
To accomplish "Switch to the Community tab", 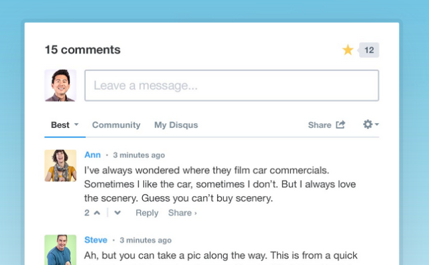I will 116,125.
